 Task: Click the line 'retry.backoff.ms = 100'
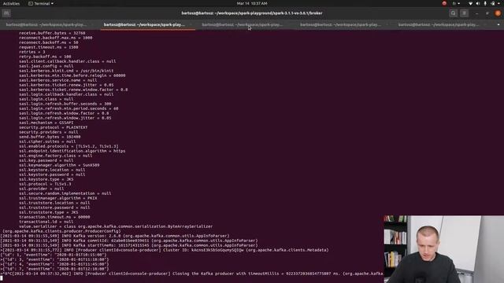pyautogui.click(x=45, y=57)
